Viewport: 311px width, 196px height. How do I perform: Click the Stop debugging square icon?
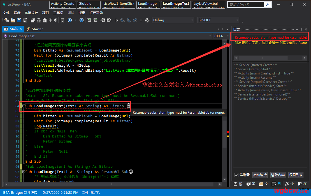(141, 20)
